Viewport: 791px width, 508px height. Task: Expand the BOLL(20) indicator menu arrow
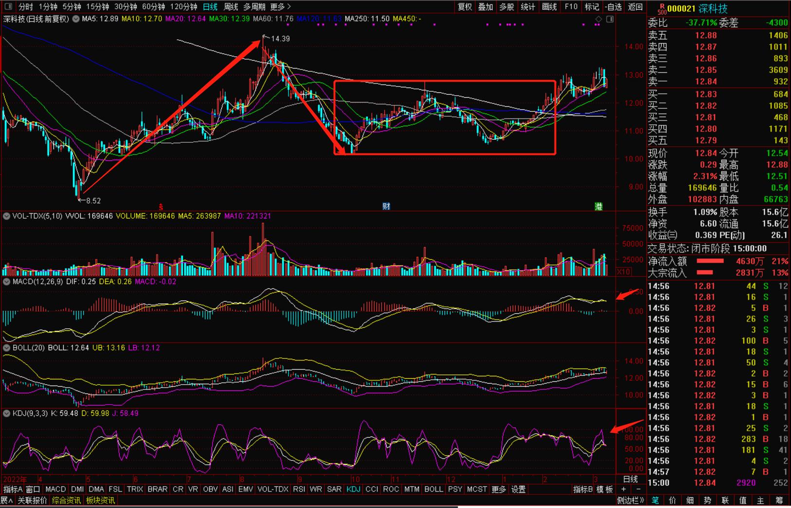tap(6, 348)
